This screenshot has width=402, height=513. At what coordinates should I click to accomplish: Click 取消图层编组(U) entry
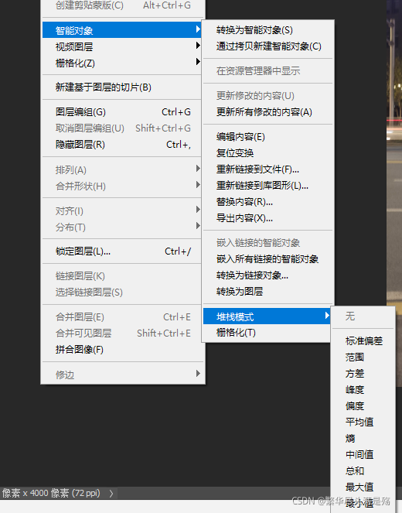(122, 128)
